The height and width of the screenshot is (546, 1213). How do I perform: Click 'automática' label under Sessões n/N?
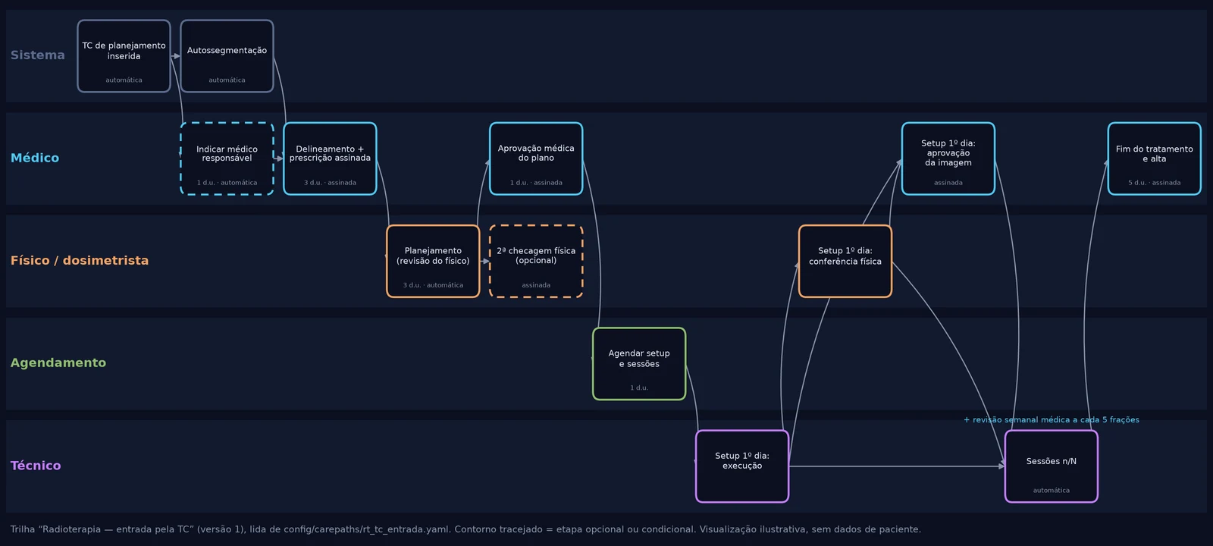[1052, 491]
